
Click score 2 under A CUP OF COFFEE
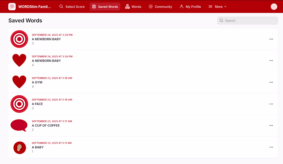pyautogui.click(x=33, y=130)
